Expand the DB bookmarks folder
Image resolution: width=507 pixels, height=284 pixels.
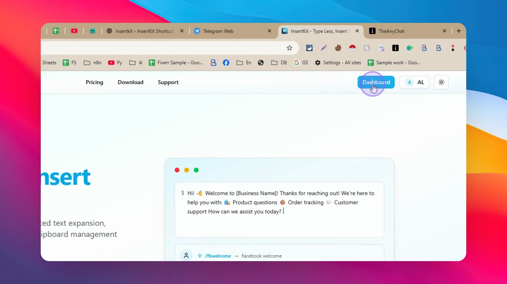pyautogui.click(x=279, y=62)
